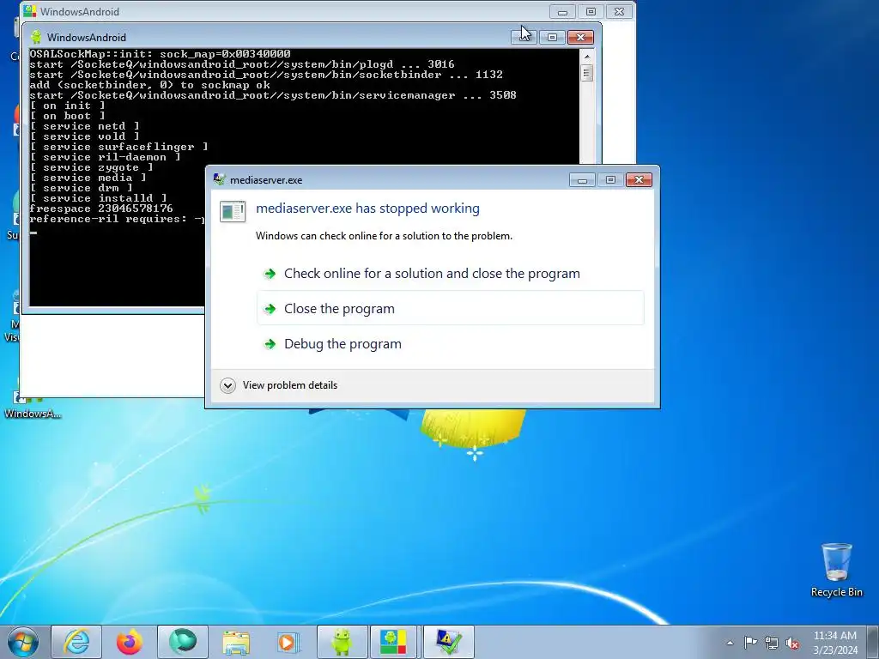Switch to Android robot taskbar window
The image size is (879, 659).
coord(342,642)
